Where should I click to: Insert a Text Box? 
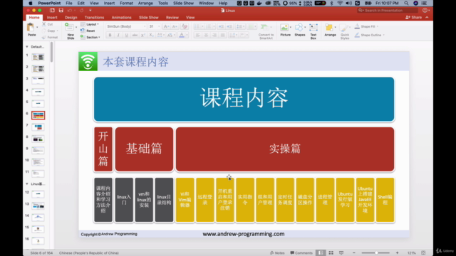pos(313,28)
